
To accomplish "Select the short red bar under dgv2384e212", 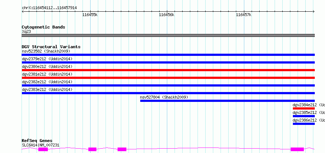I will click(304, 108).
